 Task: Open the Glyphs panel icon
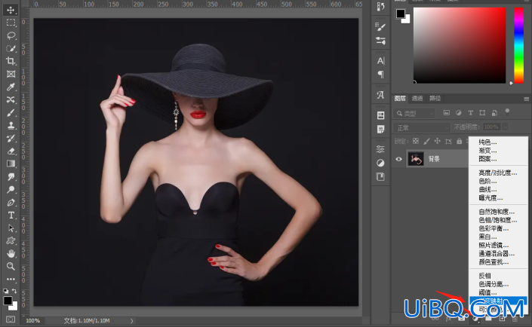(380, 95)
